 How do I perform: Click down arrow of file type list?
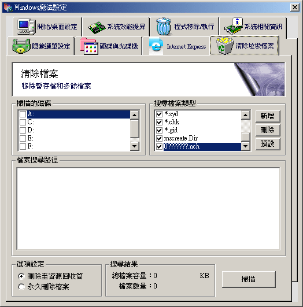246,146
